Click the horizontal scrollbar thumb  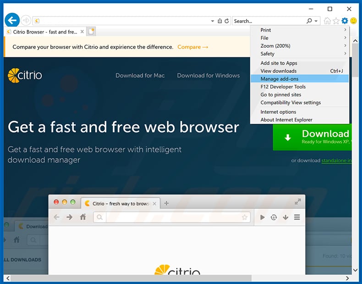pos(131,278)
